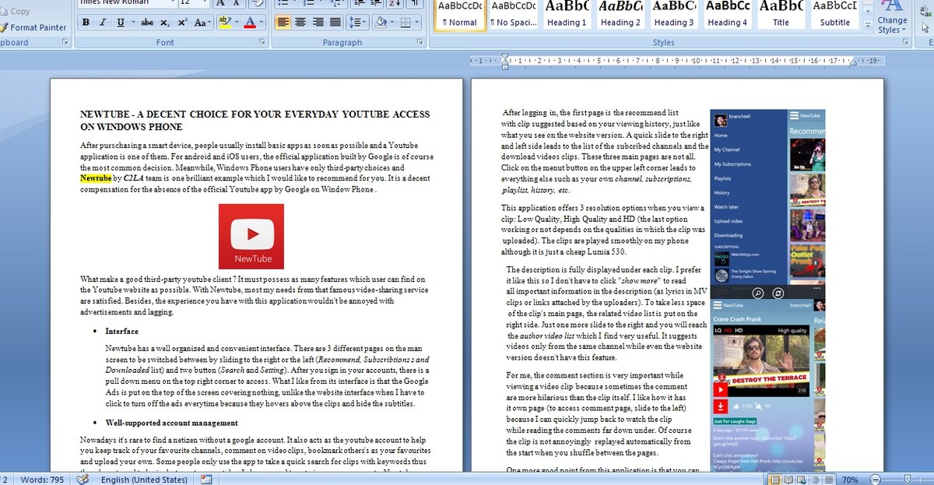The image size is (934, 485).
Task: Apply the Heading 2 style
Action: pos(620,16)
